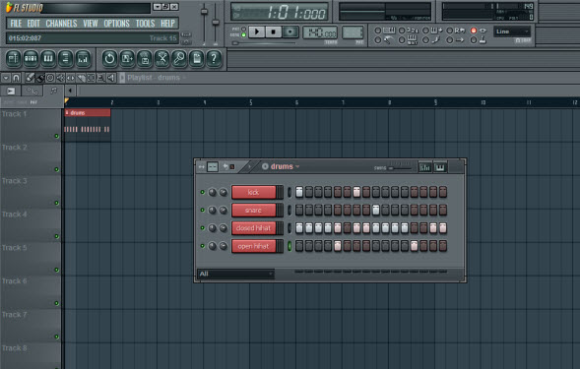Image resolution: width=580 pixels, height=369 pixels.
Task: Switch to SONG mode radio
Action: point(243,35)
